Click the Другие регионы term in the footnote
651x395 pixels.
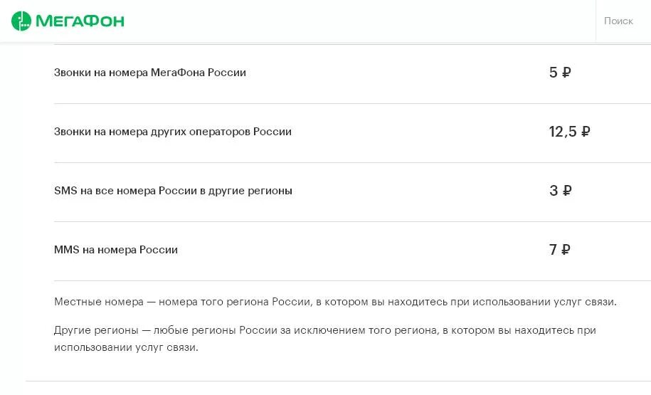tap(96, 331)
